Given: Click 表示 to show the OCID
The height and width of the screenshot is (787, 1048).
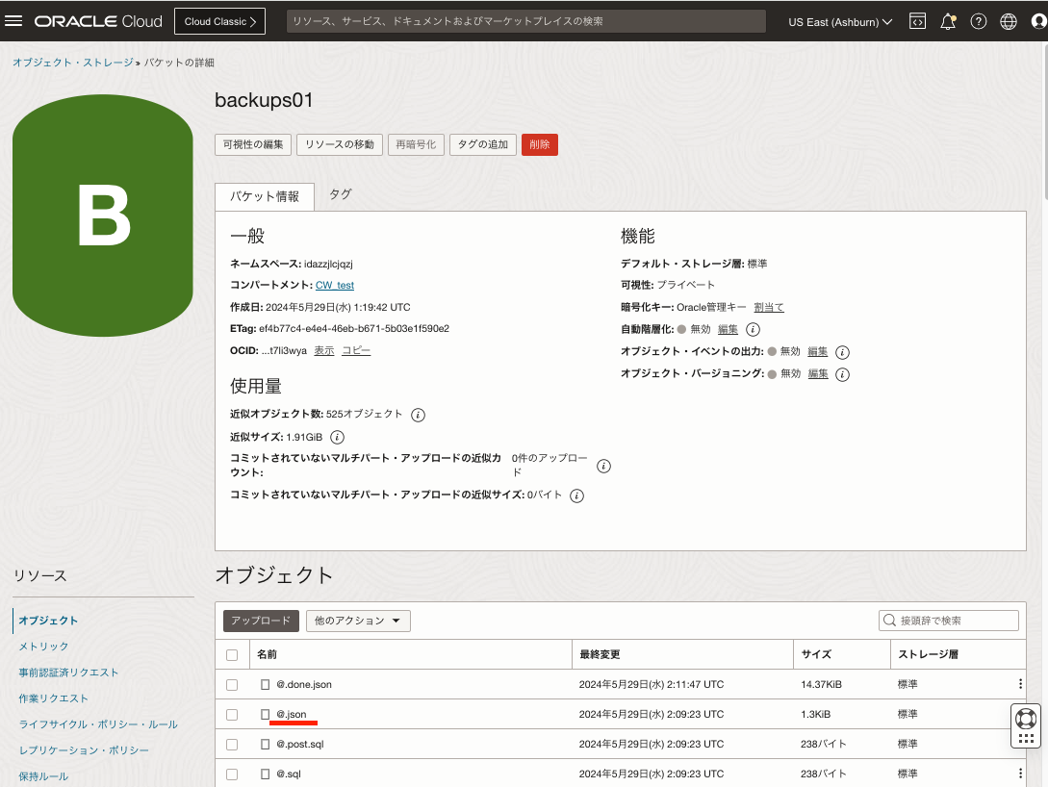Looking at the screenshot, I should pos(324,351).
